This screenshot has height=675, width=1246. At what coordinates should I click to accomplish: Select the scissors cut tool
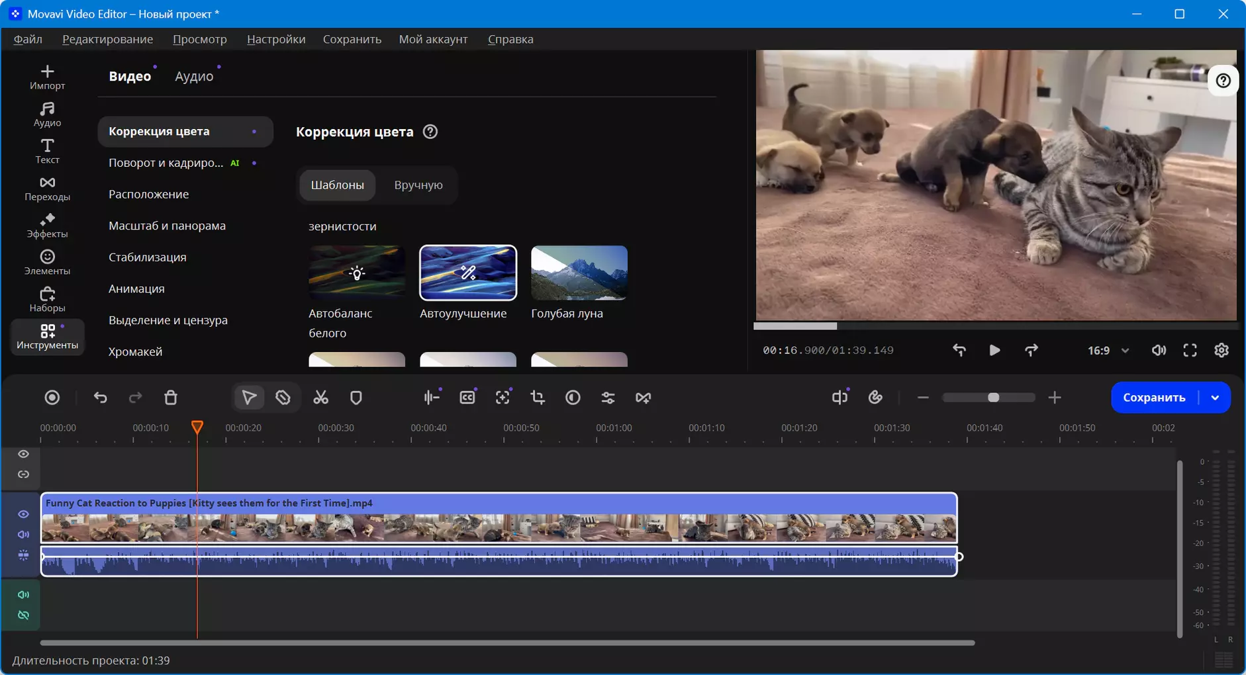[x=320, y=398]
